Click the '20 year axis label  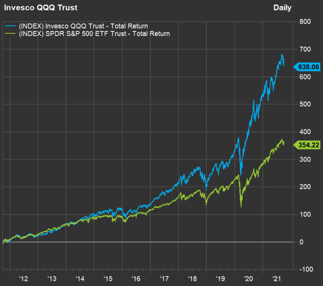click(x=248, y=279)
